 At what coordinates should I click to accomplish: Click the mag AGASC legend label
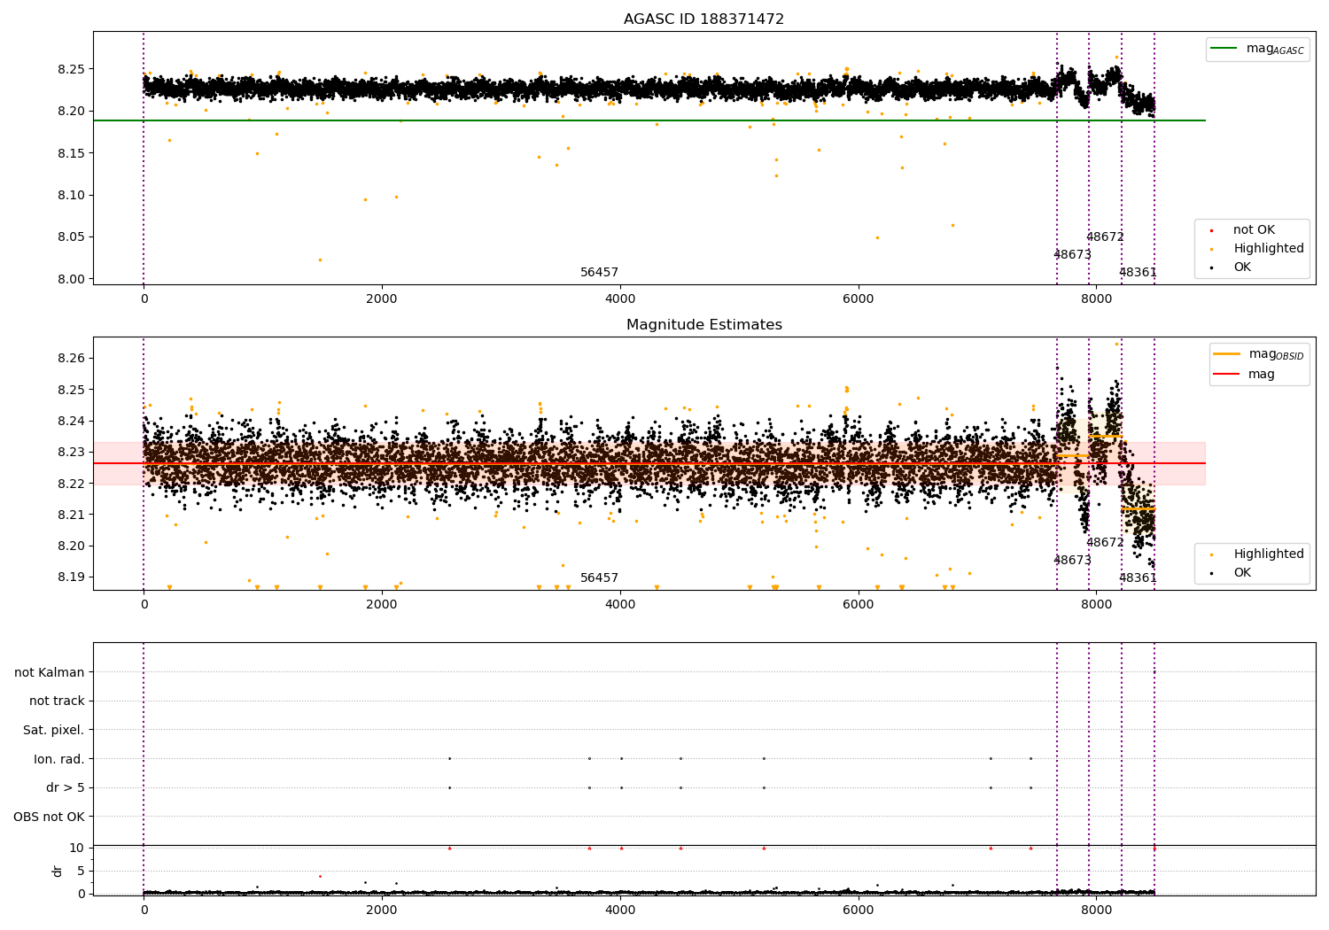(x=1275, y=49)
